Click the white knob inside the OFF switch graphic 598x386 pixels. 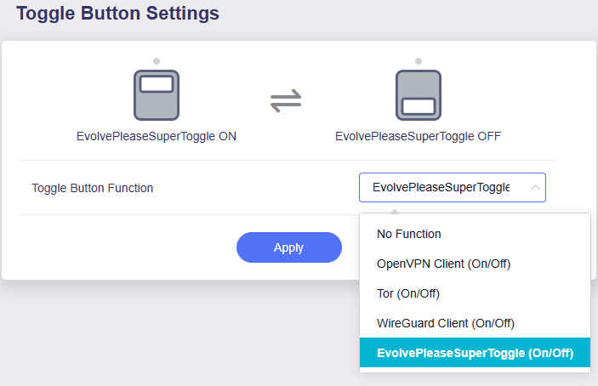(x=418, y=106)
